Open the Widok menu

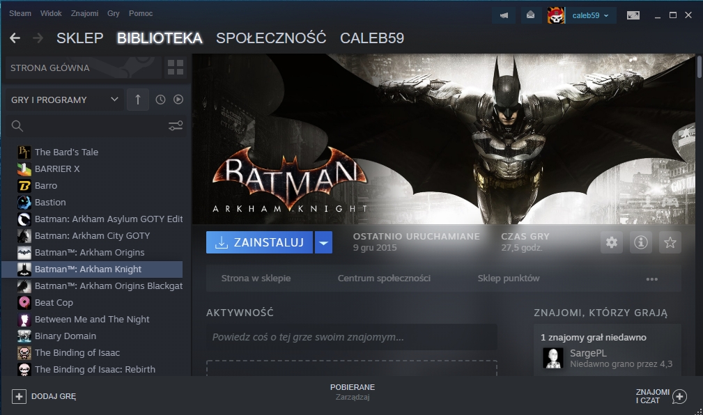51,13
